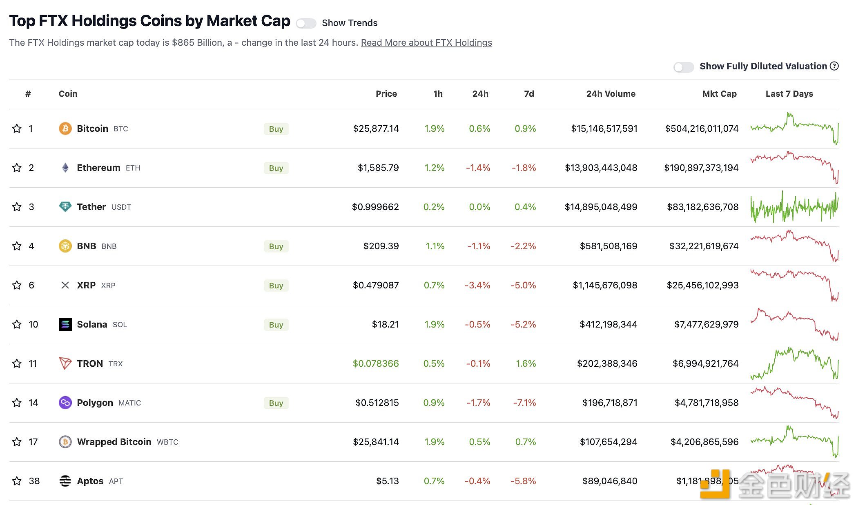This screenshot has height=505, width=856.
Task: Open the Wrapped Bitcoin WBTC page
Action: [127, 442]
